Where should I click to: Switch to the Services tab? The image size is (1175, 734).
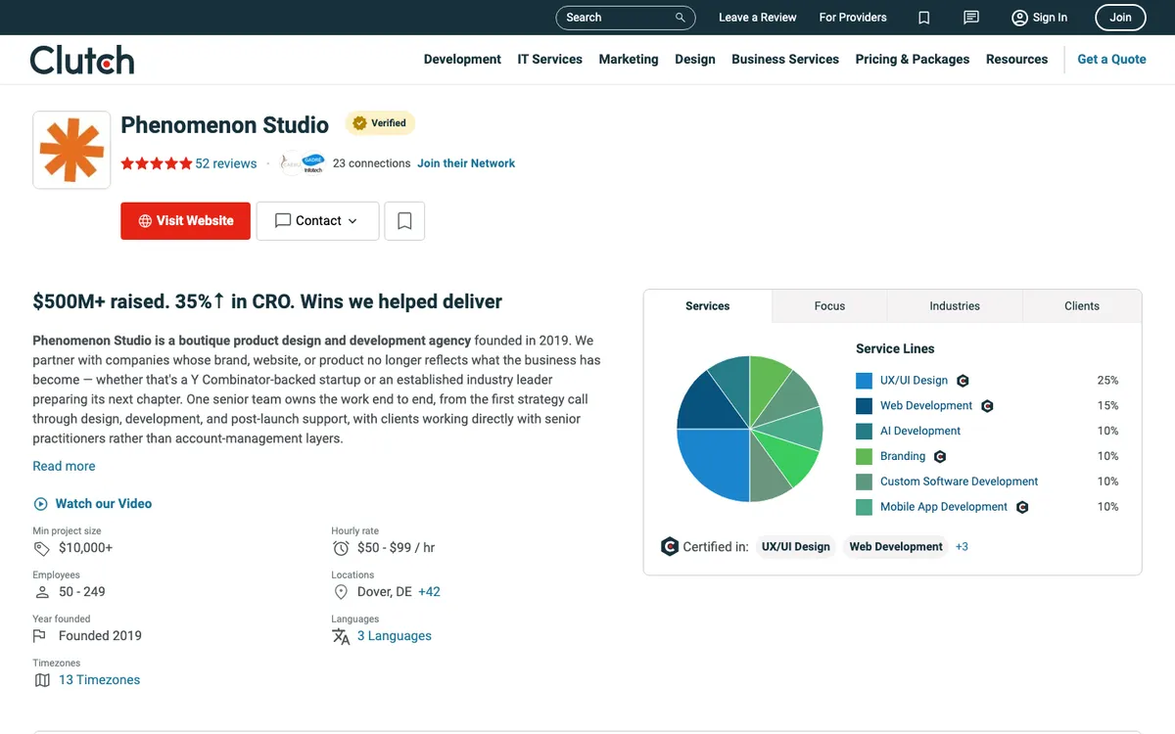708,306
